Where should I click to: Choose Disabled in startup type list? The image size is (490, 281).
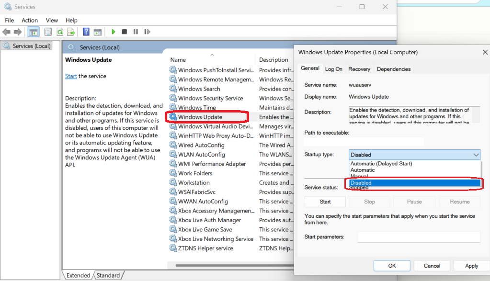414,183
